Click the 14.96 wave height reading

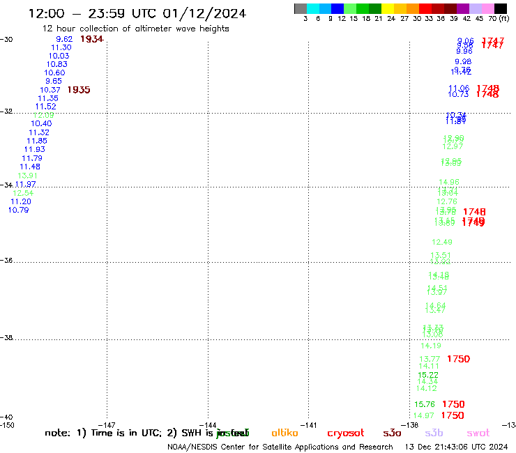pyautogui.click(x=449, y=182)
